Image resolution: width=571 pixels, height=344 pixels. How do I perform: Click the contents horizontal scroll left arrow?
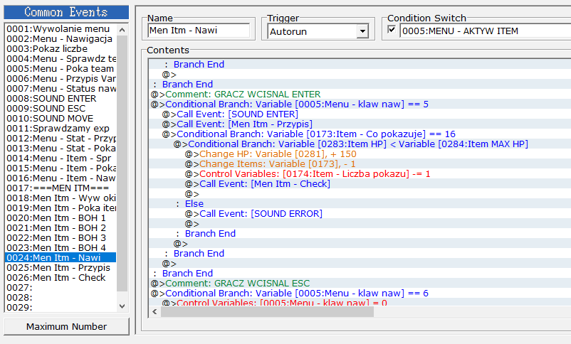pos(155,311)
